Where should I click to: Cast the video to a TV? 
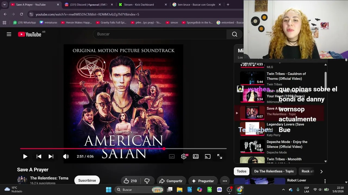coord(208,157)
